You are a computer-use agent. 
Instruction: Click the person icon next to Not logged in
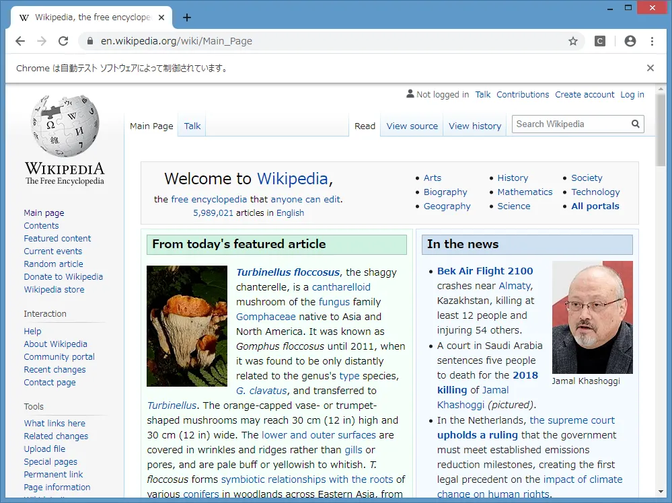coord(409,94)
